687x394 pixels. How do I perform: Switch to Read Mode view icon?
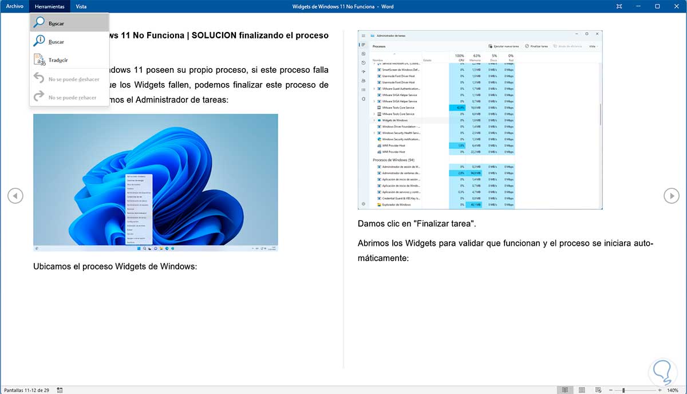(565, 390)
